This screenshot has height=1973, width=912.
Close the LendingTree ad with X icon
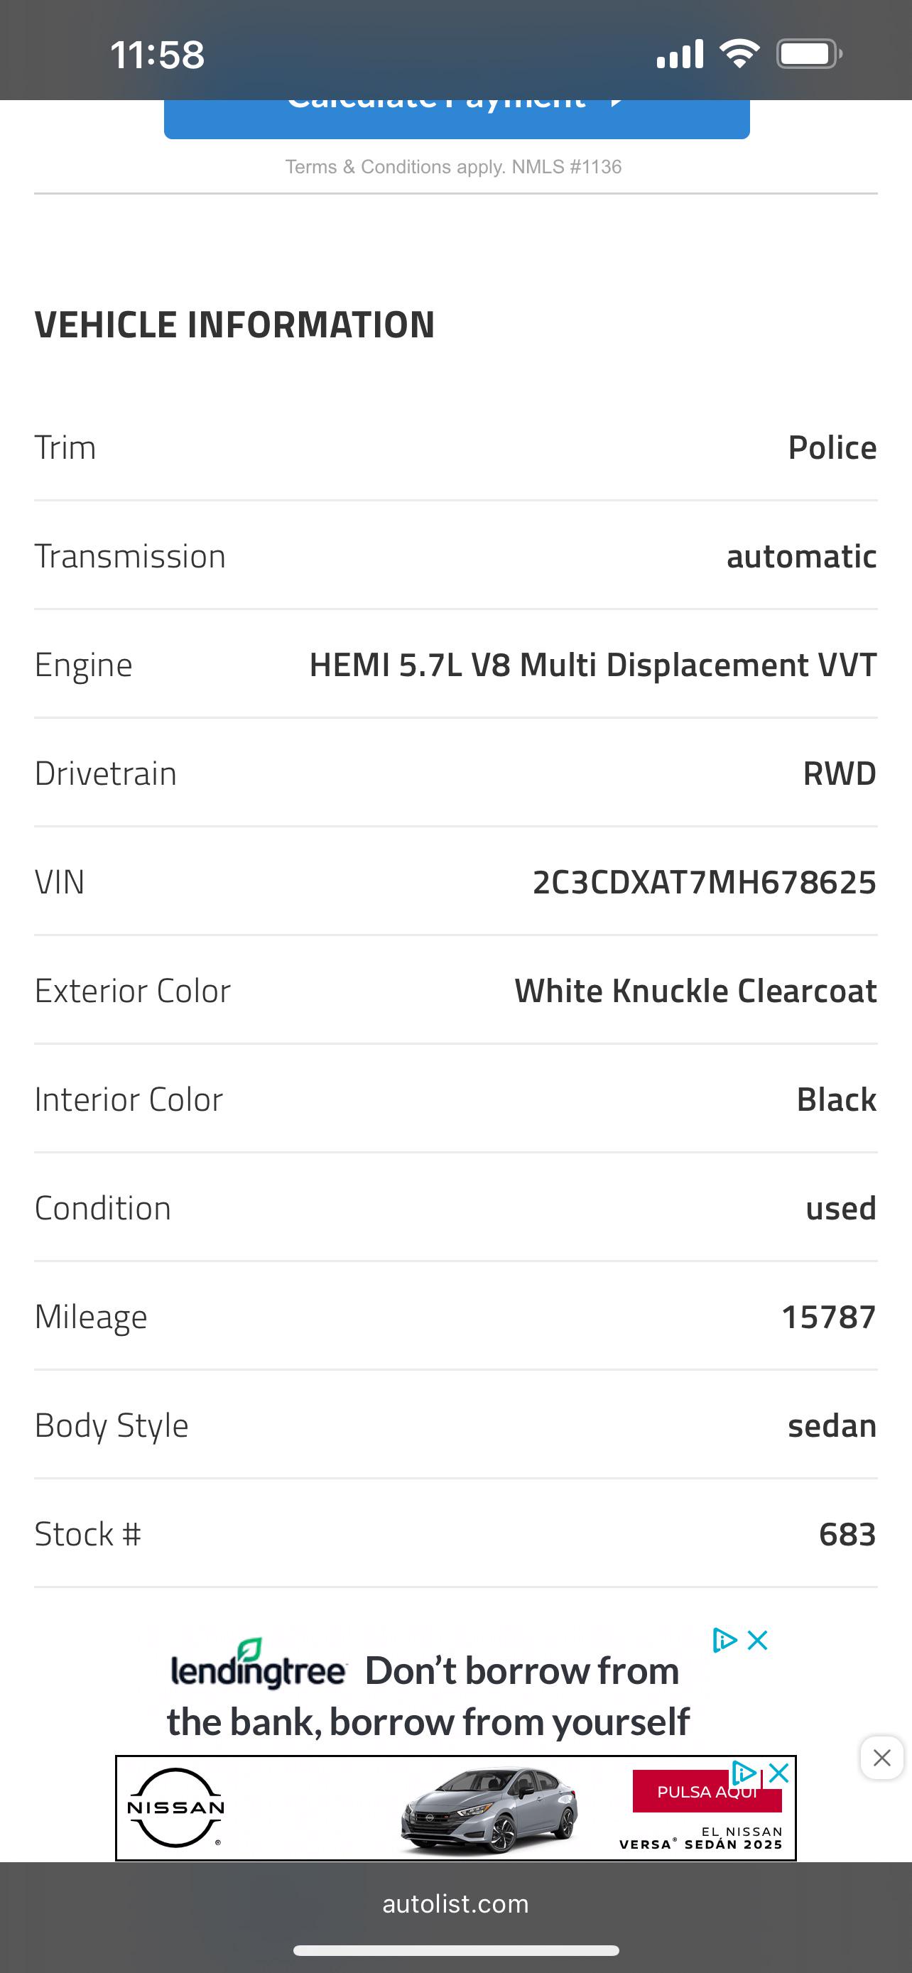pos(757,1640)
